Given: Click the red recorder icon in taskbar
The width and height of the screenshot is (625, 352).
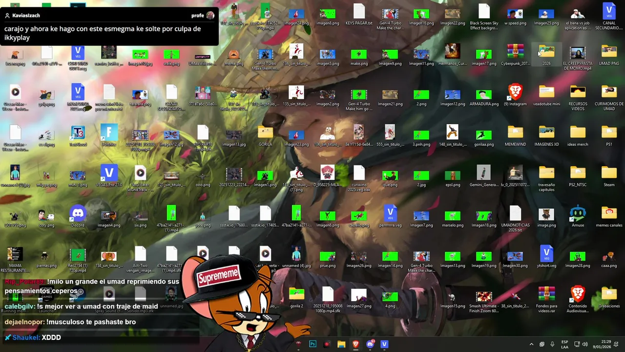Looking at the screenshot, I should [327, 344].
